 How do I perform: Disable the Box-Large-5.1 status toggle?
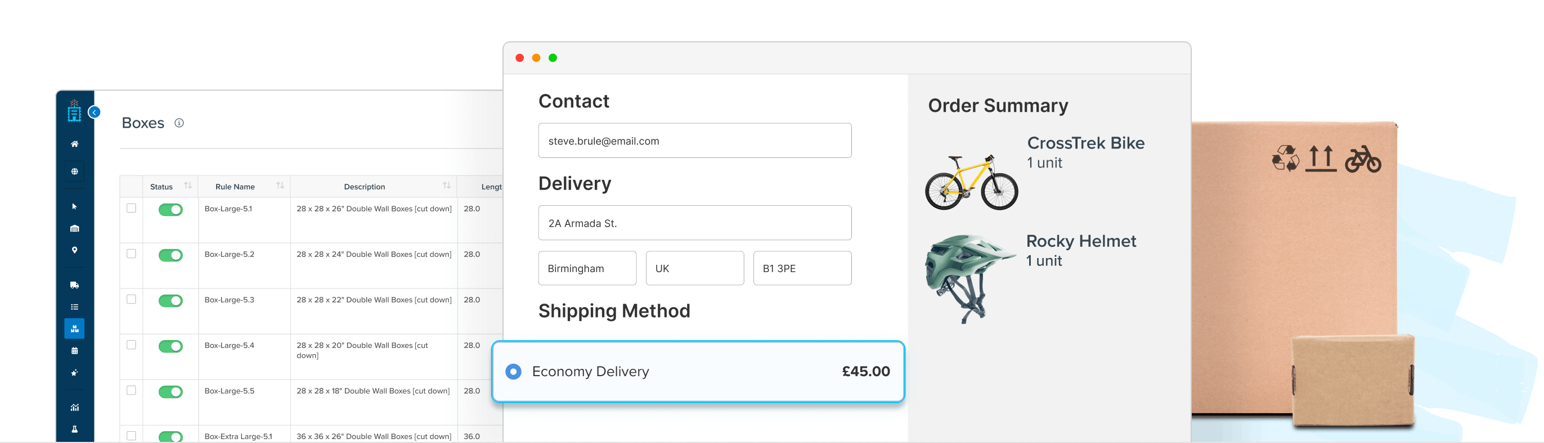click(x=170, y=210)
